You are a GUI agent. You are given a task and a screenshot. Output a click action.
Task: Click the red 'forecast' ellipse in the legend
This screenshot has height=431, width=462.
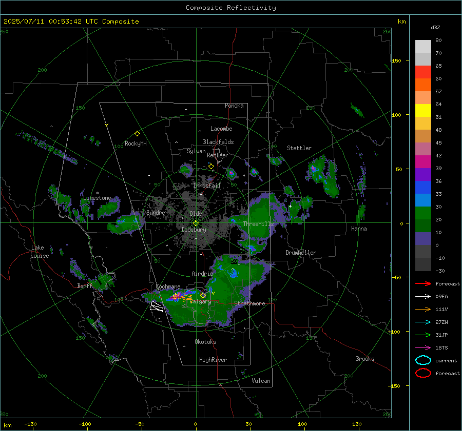pyautogui.click(x=423, y=373)
